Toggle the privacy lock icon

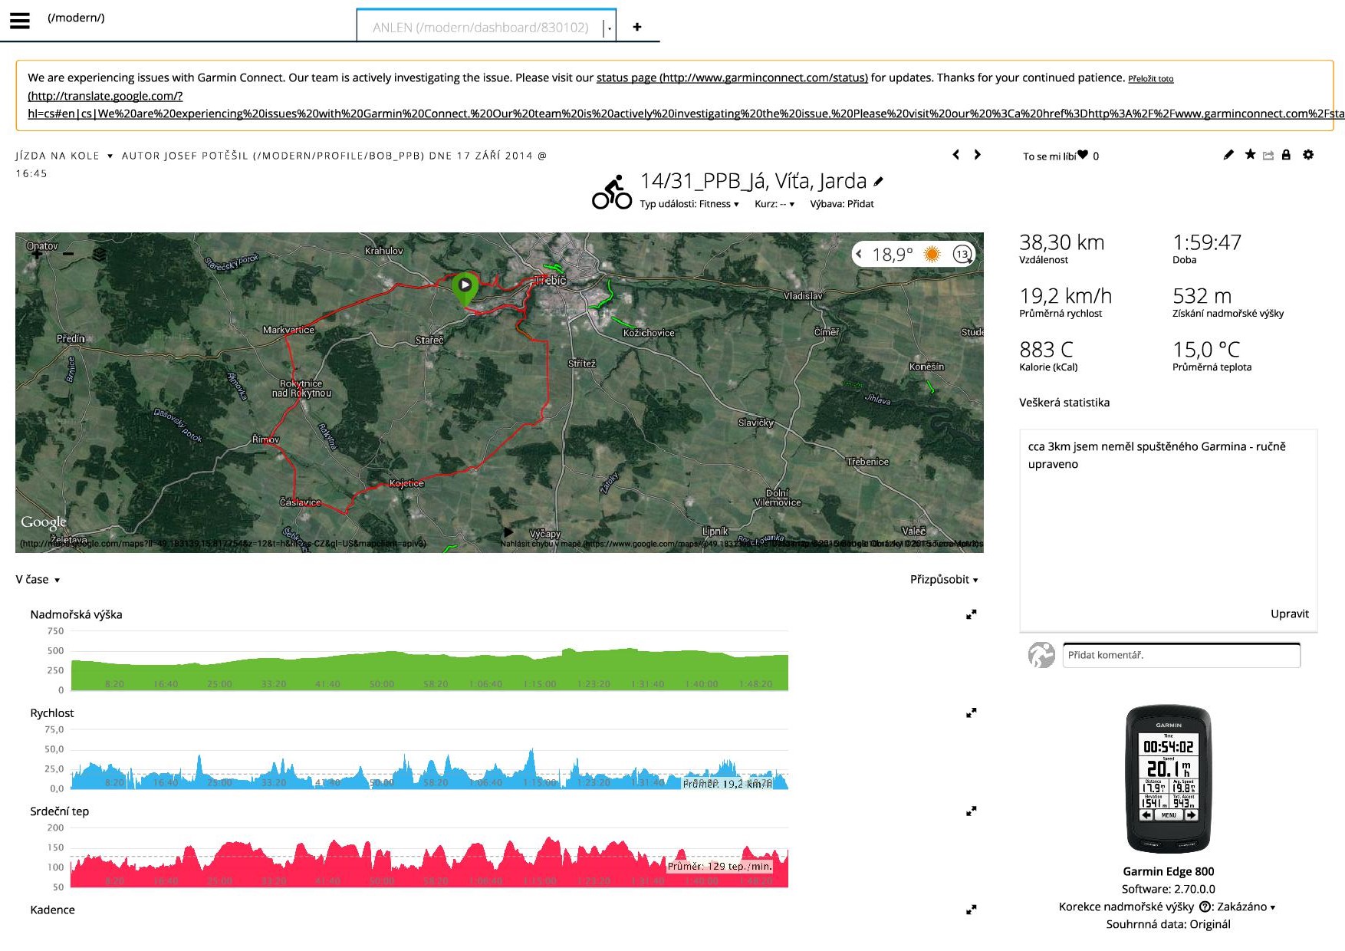[1286, 155]
